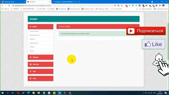The width and height of the screenshot is (169, 95).
Task: Open the taskbar clock and date
Action: point(160,93)
